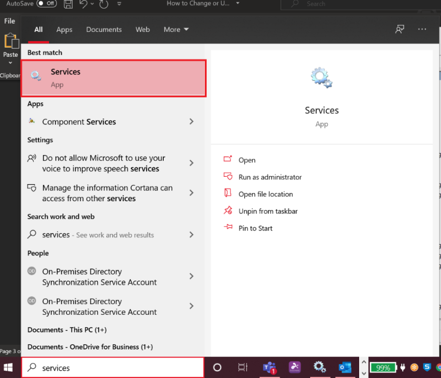Switch to the Web search tab

(x=143, y=29)
